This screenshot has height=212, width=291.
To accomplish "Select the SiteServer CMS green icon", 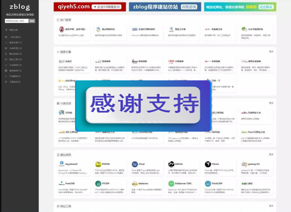I will [171, 183].
